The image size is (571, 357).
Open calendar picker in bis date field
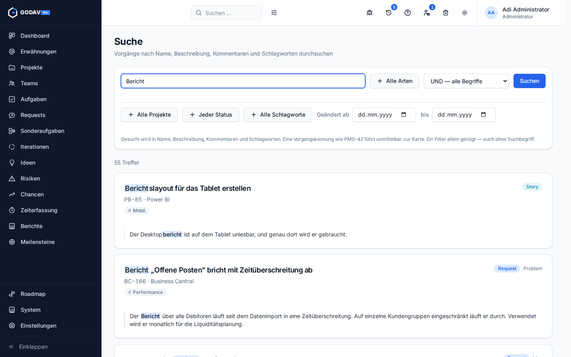[483, 115]
